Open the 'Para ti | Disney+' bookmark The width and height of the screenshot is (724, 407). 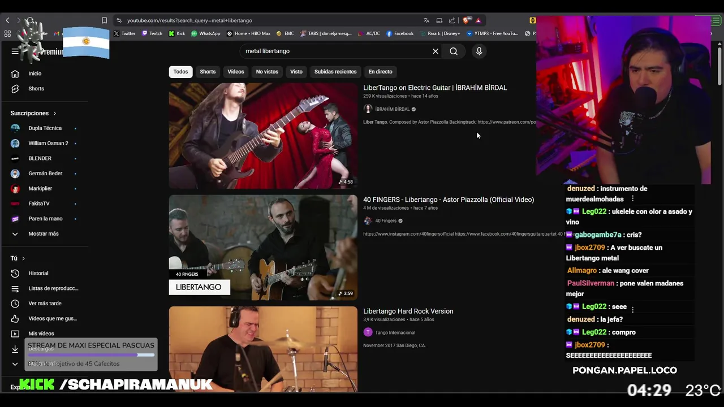(x=440, y=33)
